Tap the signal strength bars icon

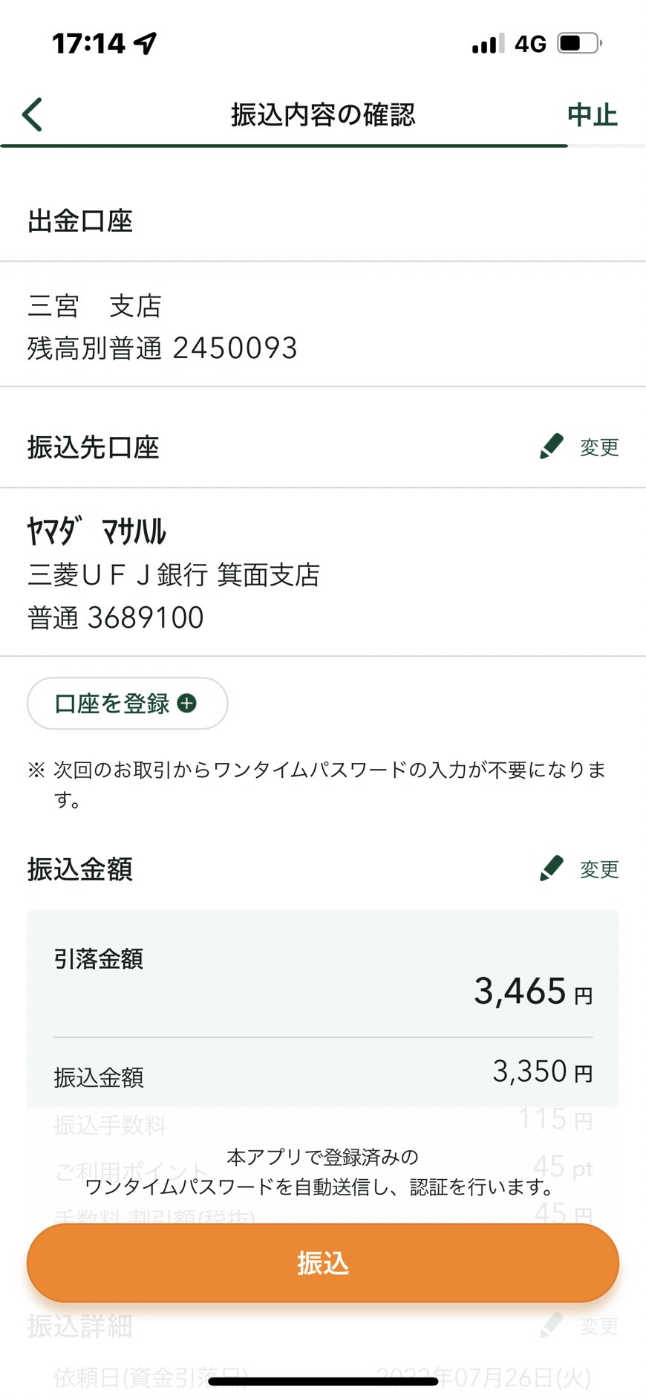click(x=488, y=44)
